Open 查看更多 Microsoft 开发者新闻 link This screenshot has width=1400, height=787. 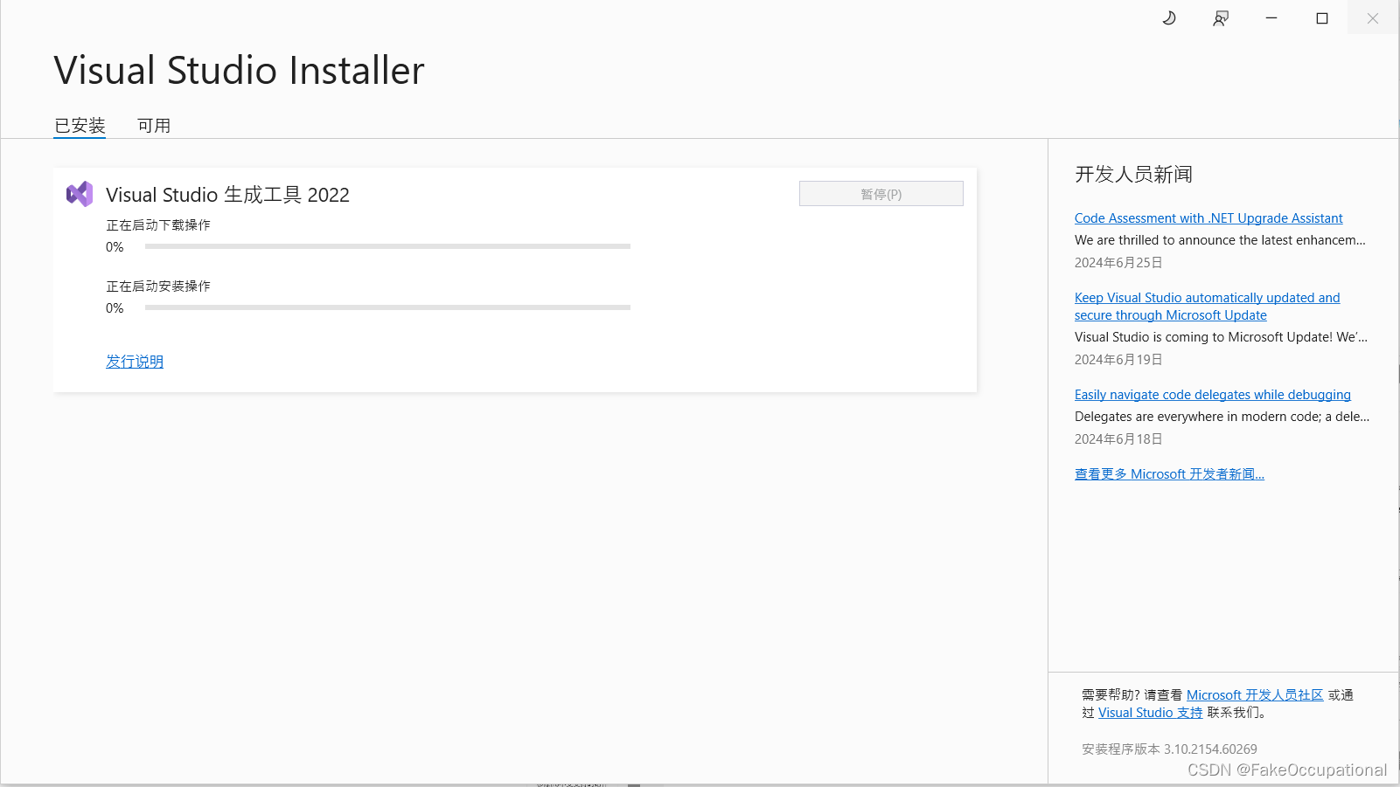click(1169, 474)
